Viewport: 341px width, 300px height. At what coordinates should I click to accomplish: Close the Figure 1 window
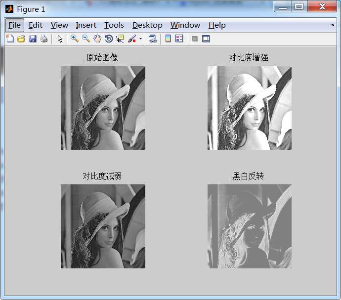322,6
